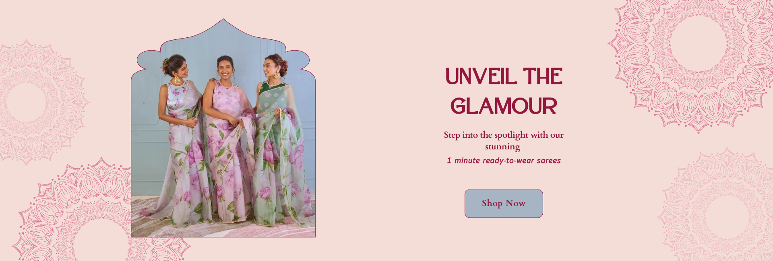The image size is (773, 261).
Task: Click the Shop Now button
Action: pos(504,204)
